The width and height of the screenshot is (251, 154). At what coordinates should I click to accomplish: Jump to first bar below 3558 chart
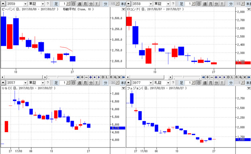[203, 77]
